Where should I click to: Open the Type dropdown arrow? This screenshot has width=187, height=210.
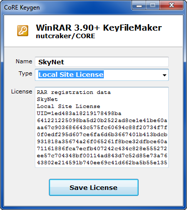164,75
